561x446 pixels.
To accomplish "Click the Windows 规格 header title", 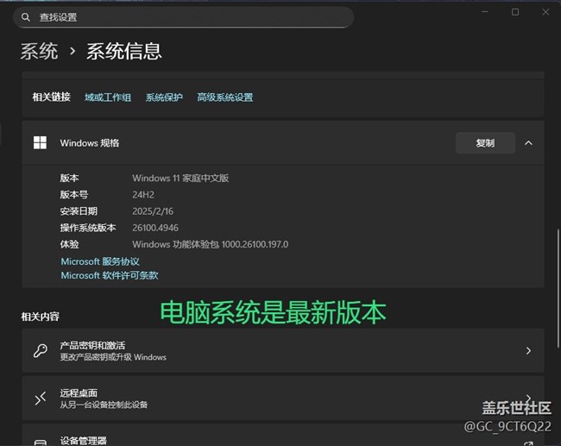I will pos(90,143).
